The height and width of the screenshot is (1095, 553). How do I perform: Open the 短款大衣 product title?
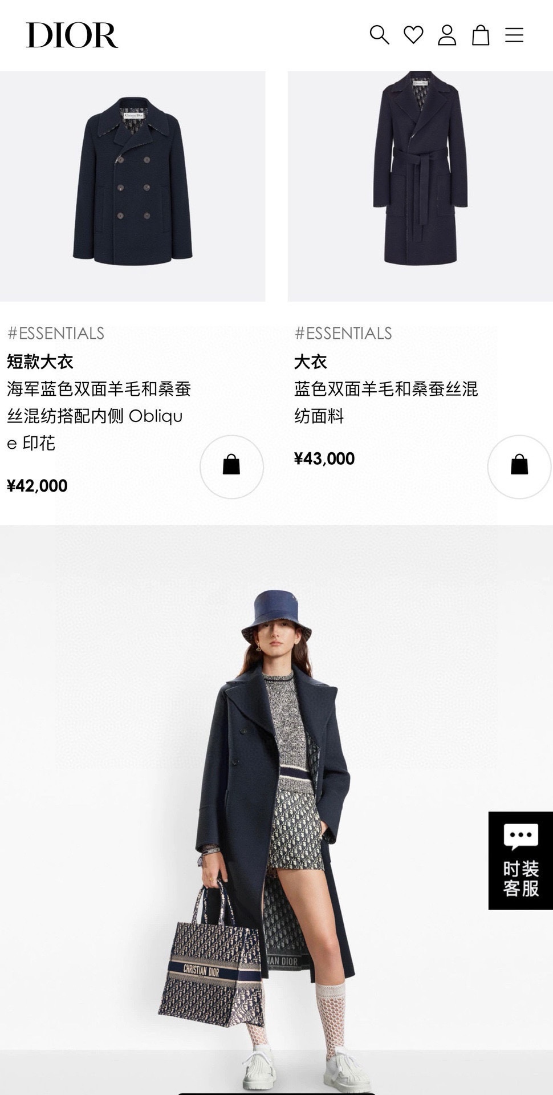[40, 362]
